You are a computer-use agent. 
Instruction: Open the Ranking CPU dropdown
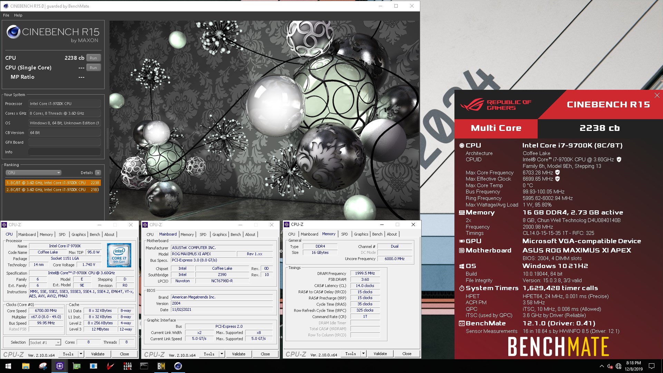[x=33, y=173]
